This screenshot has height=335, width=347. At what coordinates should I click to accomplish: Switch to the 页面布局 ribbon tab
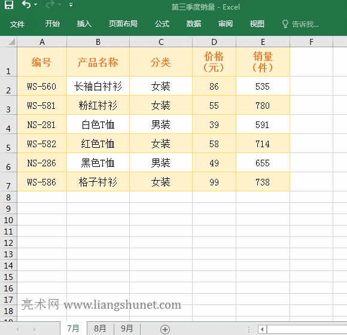click(x=123, y=24)
